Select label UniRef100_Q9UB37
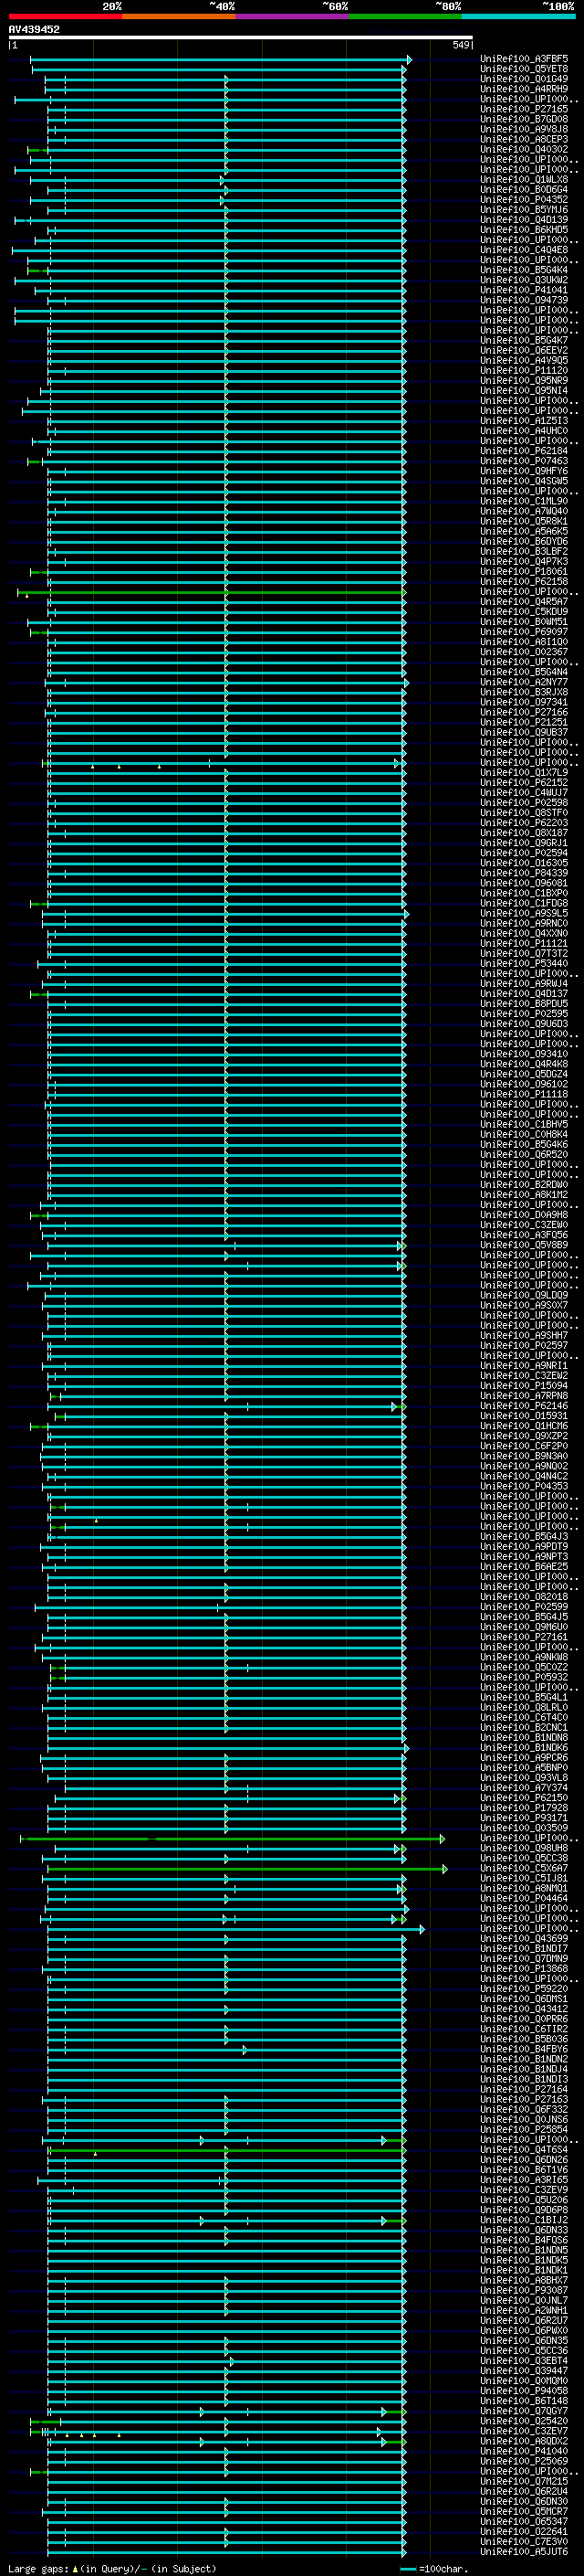584x2576 pixels. pos(524,733)
